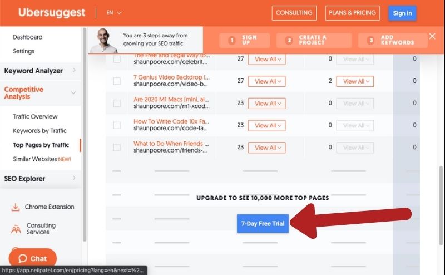Expand first View All for How To Write Code row
Viewport: 445px width, 275px height.
(x=267, y=126)
